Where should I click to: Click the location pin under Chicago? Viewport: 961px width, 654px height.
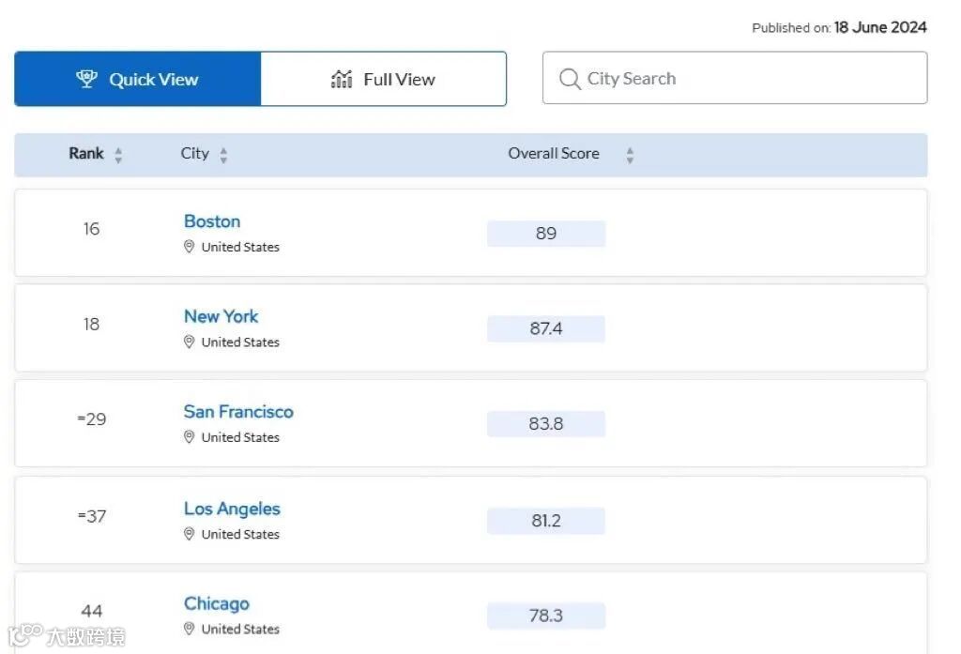pyautogui.click(x=189, y=629)
